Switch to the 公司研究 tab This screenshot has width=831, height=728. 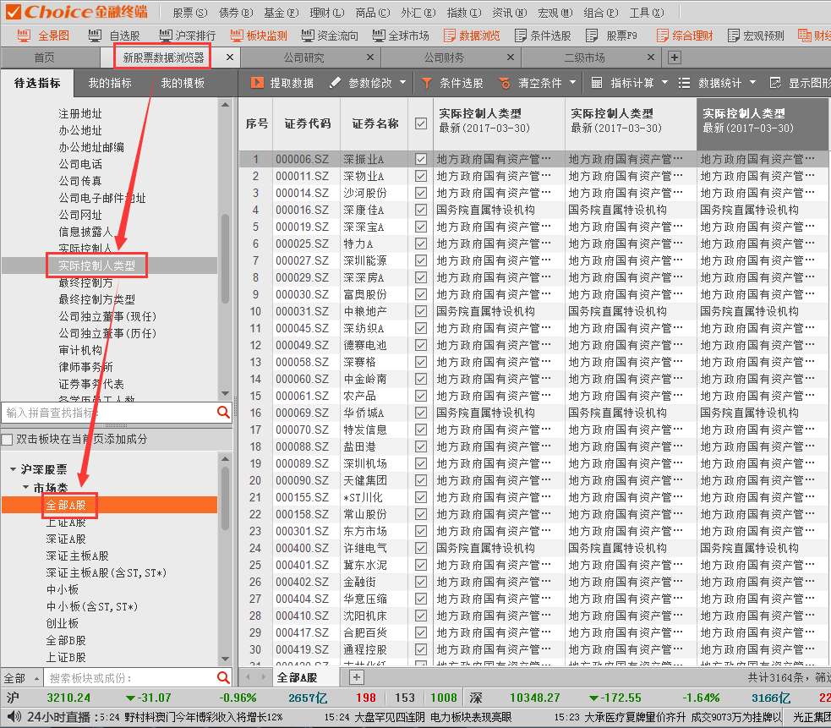click(x=303, y=57)
